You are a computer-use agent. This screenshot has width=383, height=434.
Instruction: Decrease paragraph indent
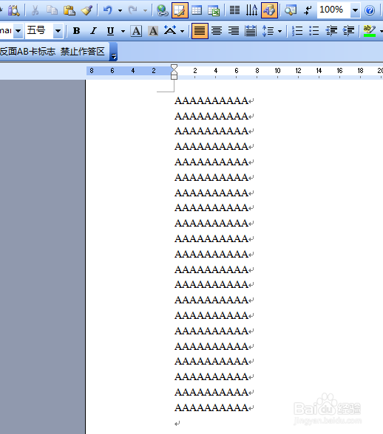pyautogui.click(x=331, y=31)
